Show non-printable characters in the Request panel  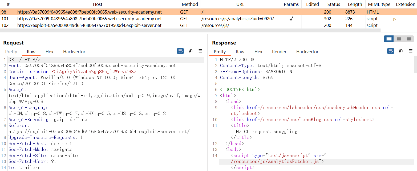click(191, 51)
